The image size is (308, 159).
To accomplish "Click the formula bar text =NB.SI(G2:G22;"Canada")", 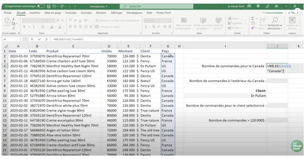I will pyautogui.click(x=68, y=39).
